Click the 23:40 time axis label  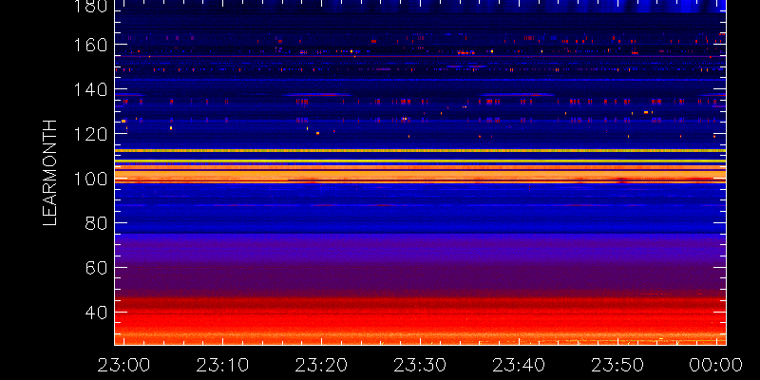point(519,365)
